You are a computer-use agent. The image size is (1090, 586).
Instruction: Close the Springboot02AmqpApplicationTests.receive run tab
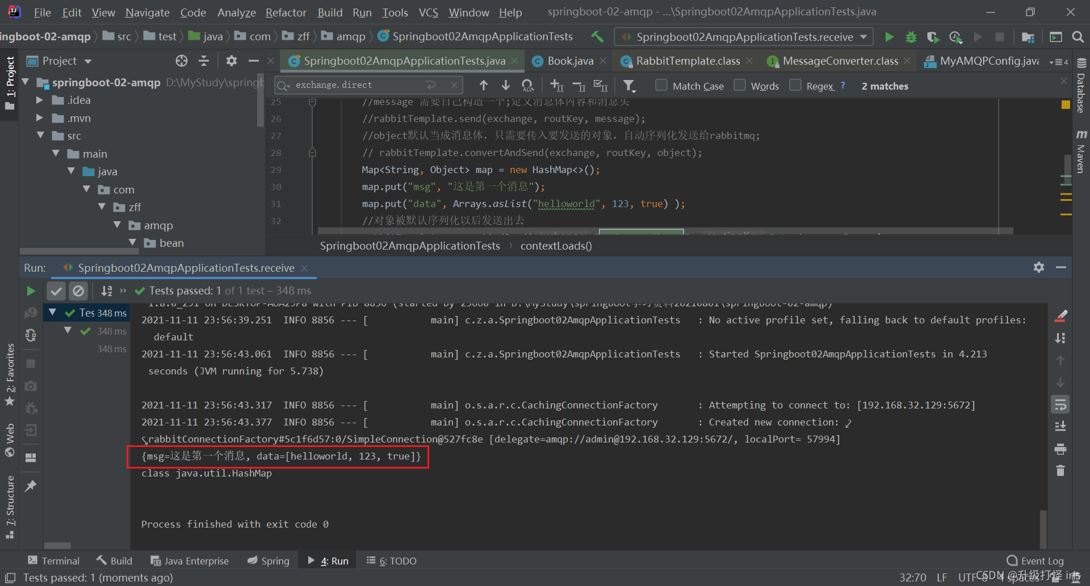tap(304, 268)
